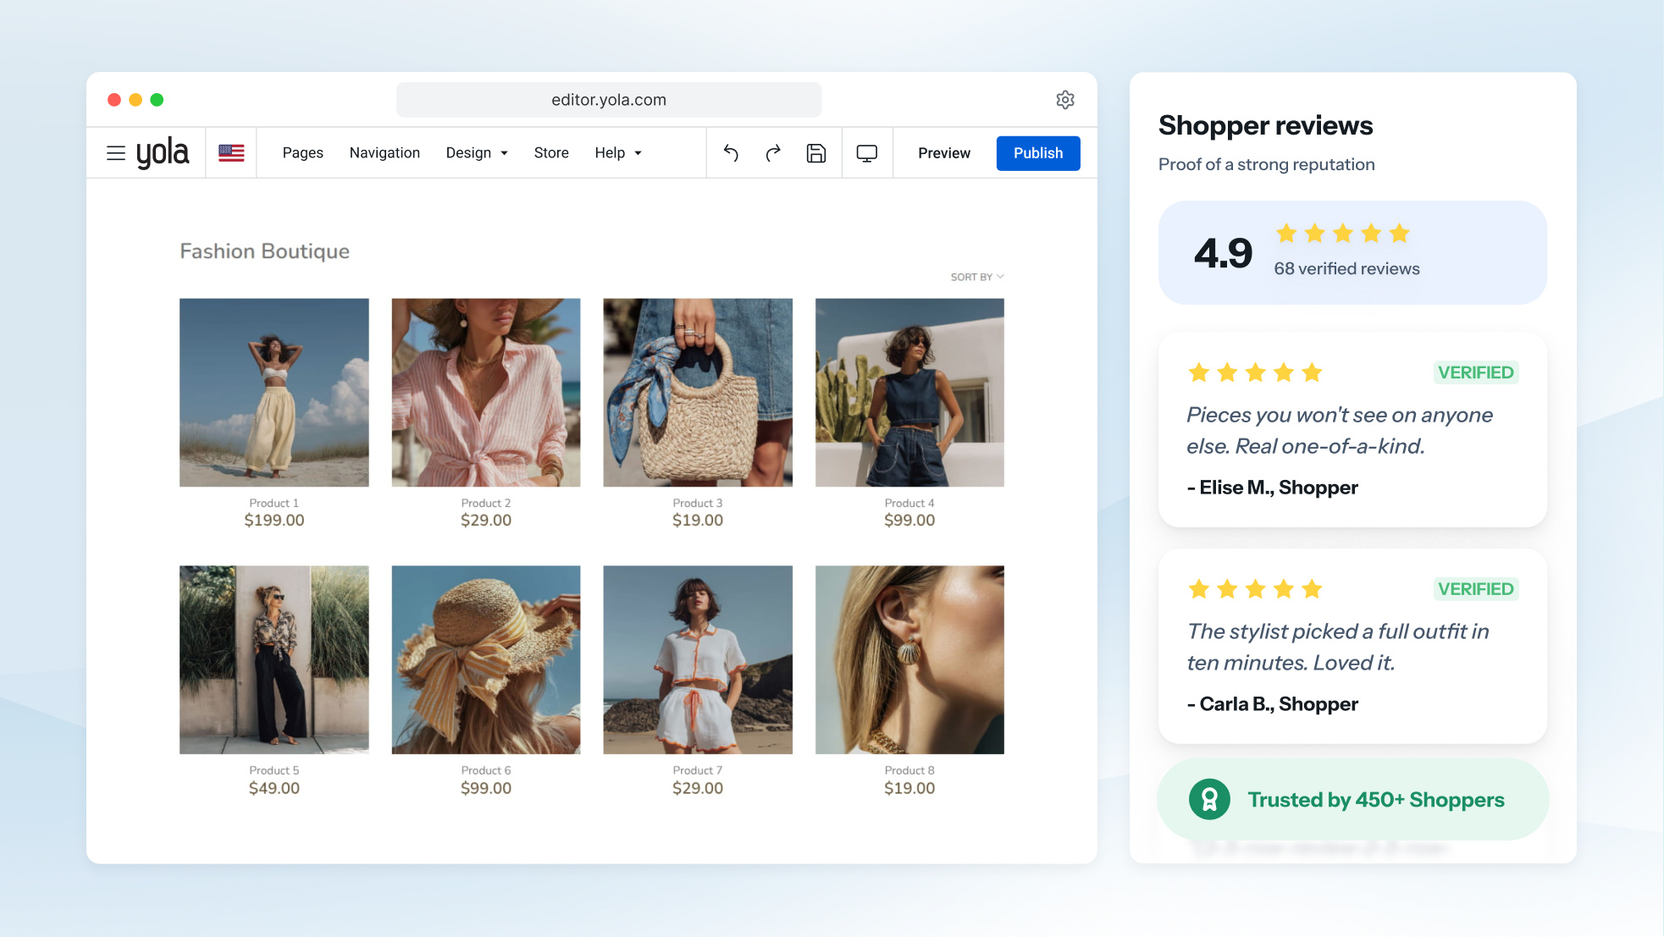Click the desktop view monitor icon
1664x937 pixels.
(867, 153)
